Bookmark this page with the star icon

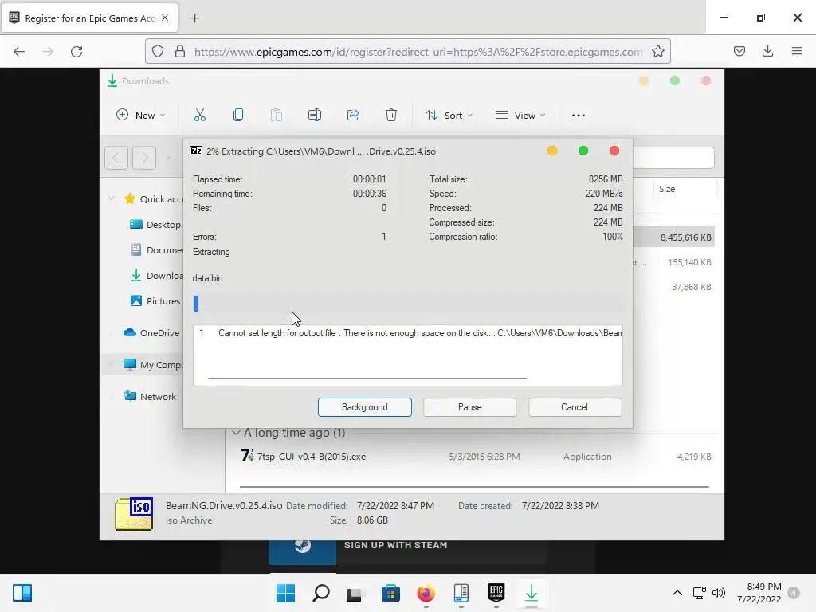click(x=657, y=52)
